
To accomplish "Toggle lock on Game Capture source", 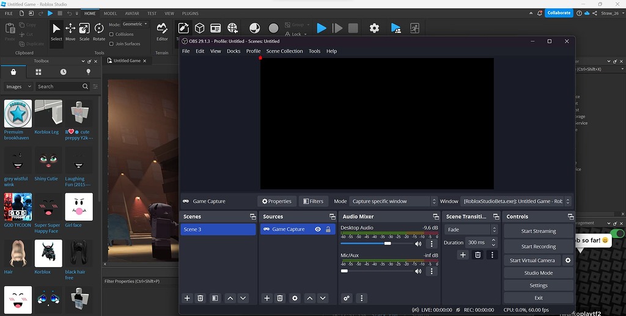I will point(328,229).
